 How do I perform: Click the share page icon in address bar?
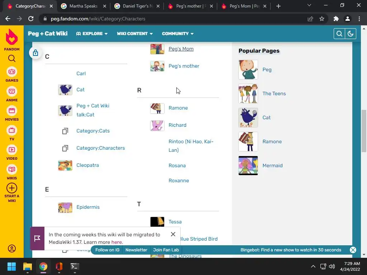click(x=310, y=19)
